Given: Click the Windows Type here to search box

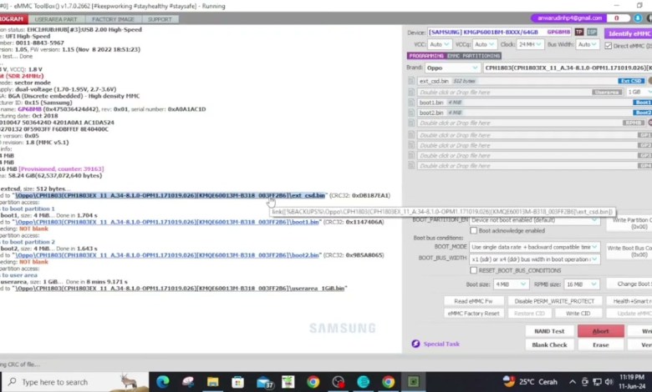Looking at the screenshot, I should (x=75, y=382).
